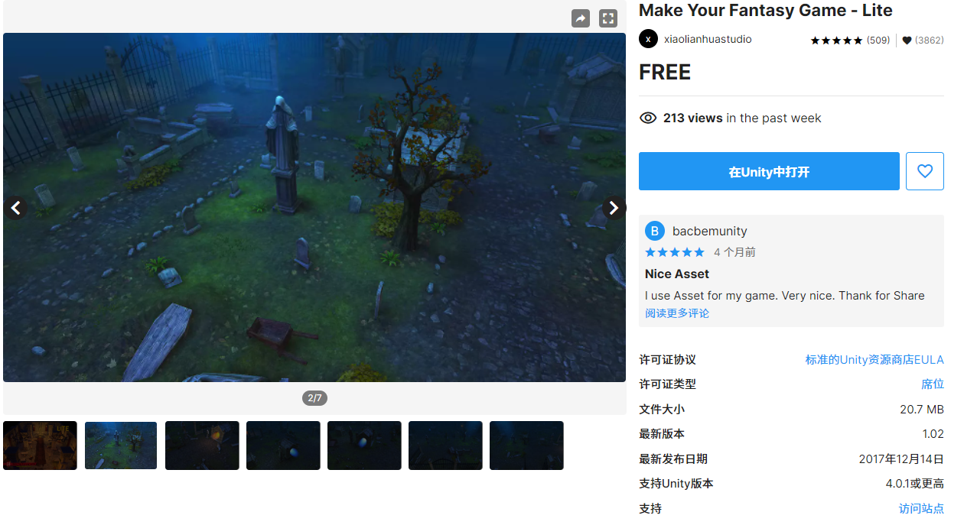Read more reviews link
Image resolution: width=977 pixels, height=525 pixels.
click(x=677, y=313)
